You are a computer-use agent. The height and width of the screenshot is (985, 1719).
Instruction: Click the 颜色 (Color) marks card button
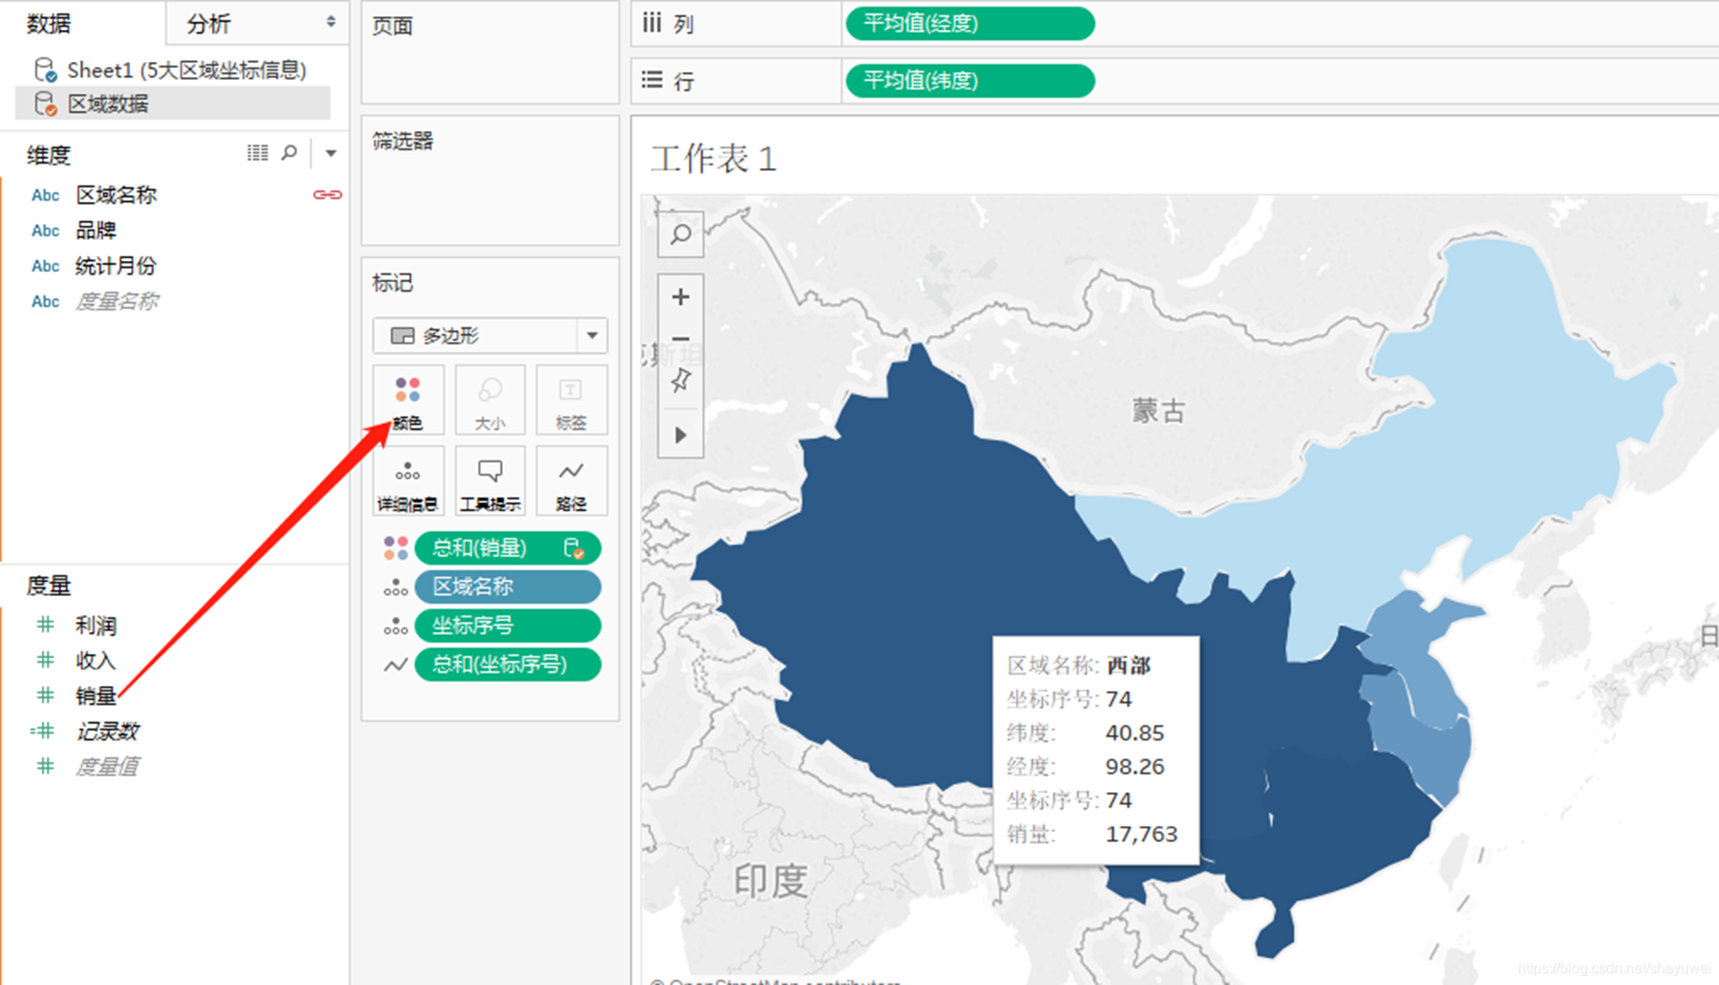tap(408, 400)
